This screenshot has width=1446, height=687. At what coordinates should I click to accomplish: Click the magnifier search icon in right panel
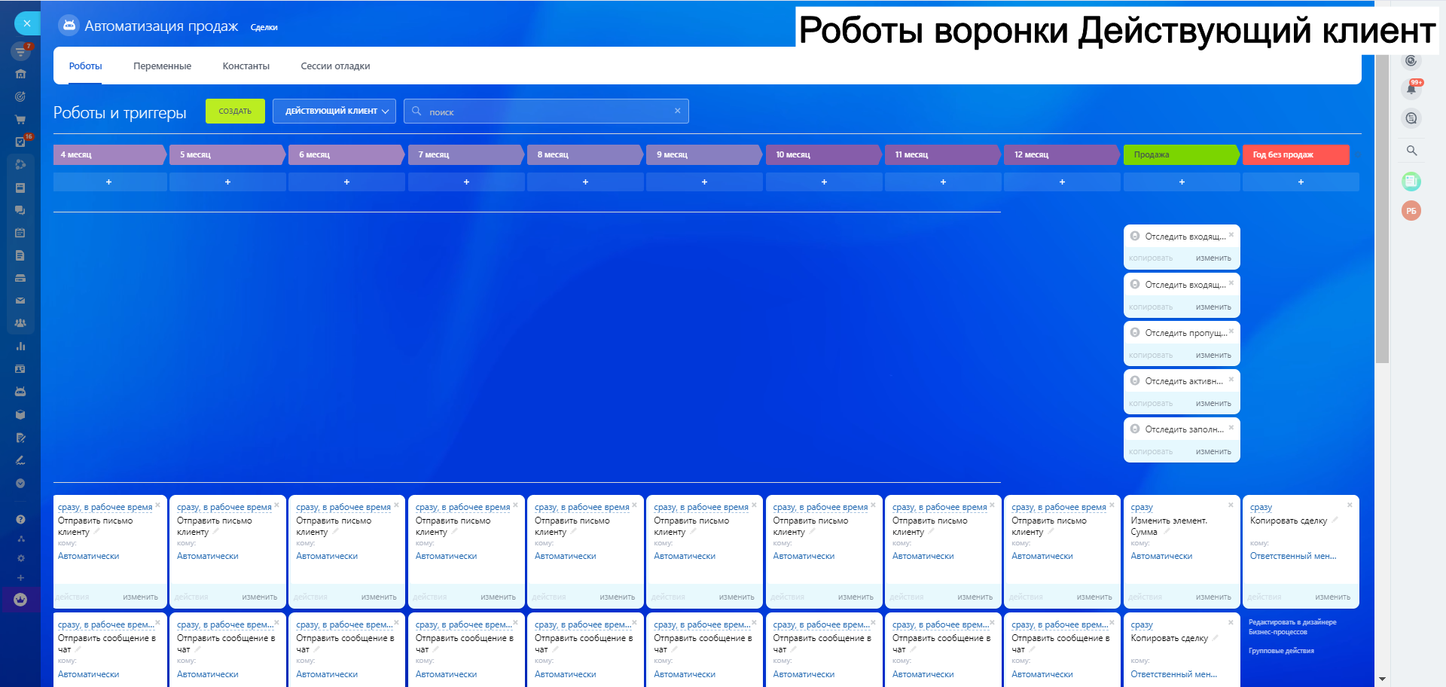[1412, 151]
